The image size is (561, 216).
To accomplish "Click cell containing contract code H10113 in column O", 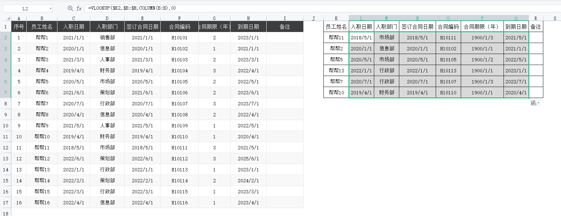I will pyautogui.click(x=448, y=71).
